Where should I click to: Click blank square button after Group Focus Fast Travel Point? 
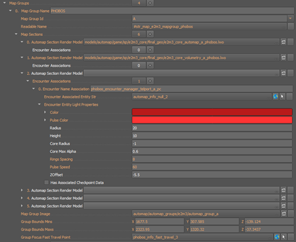tap(291, 237)
